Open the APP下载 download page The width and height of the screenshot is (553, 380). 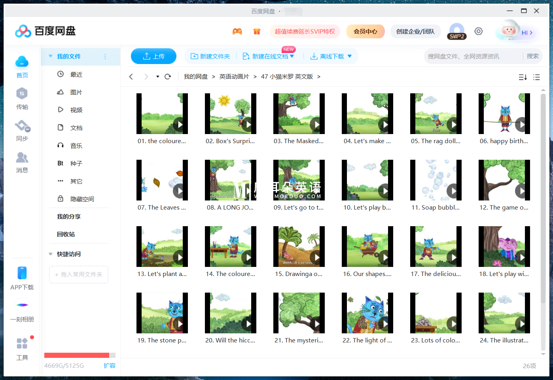[x=22, y=277]
